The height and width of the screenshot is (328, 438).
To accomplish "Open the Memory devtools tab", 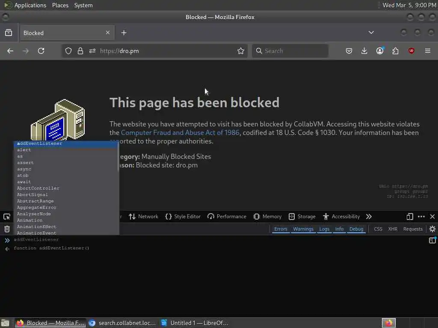I will pyautogui.click(x=267, y=217).
